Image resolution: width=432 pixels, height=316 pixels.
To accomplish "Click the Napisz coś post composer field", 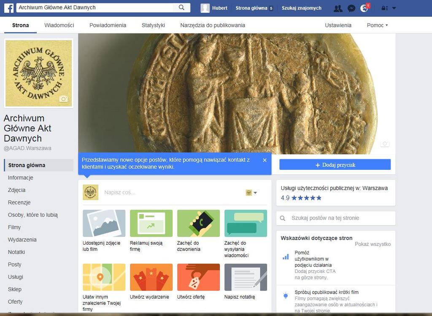I will (x=172, y=192).
